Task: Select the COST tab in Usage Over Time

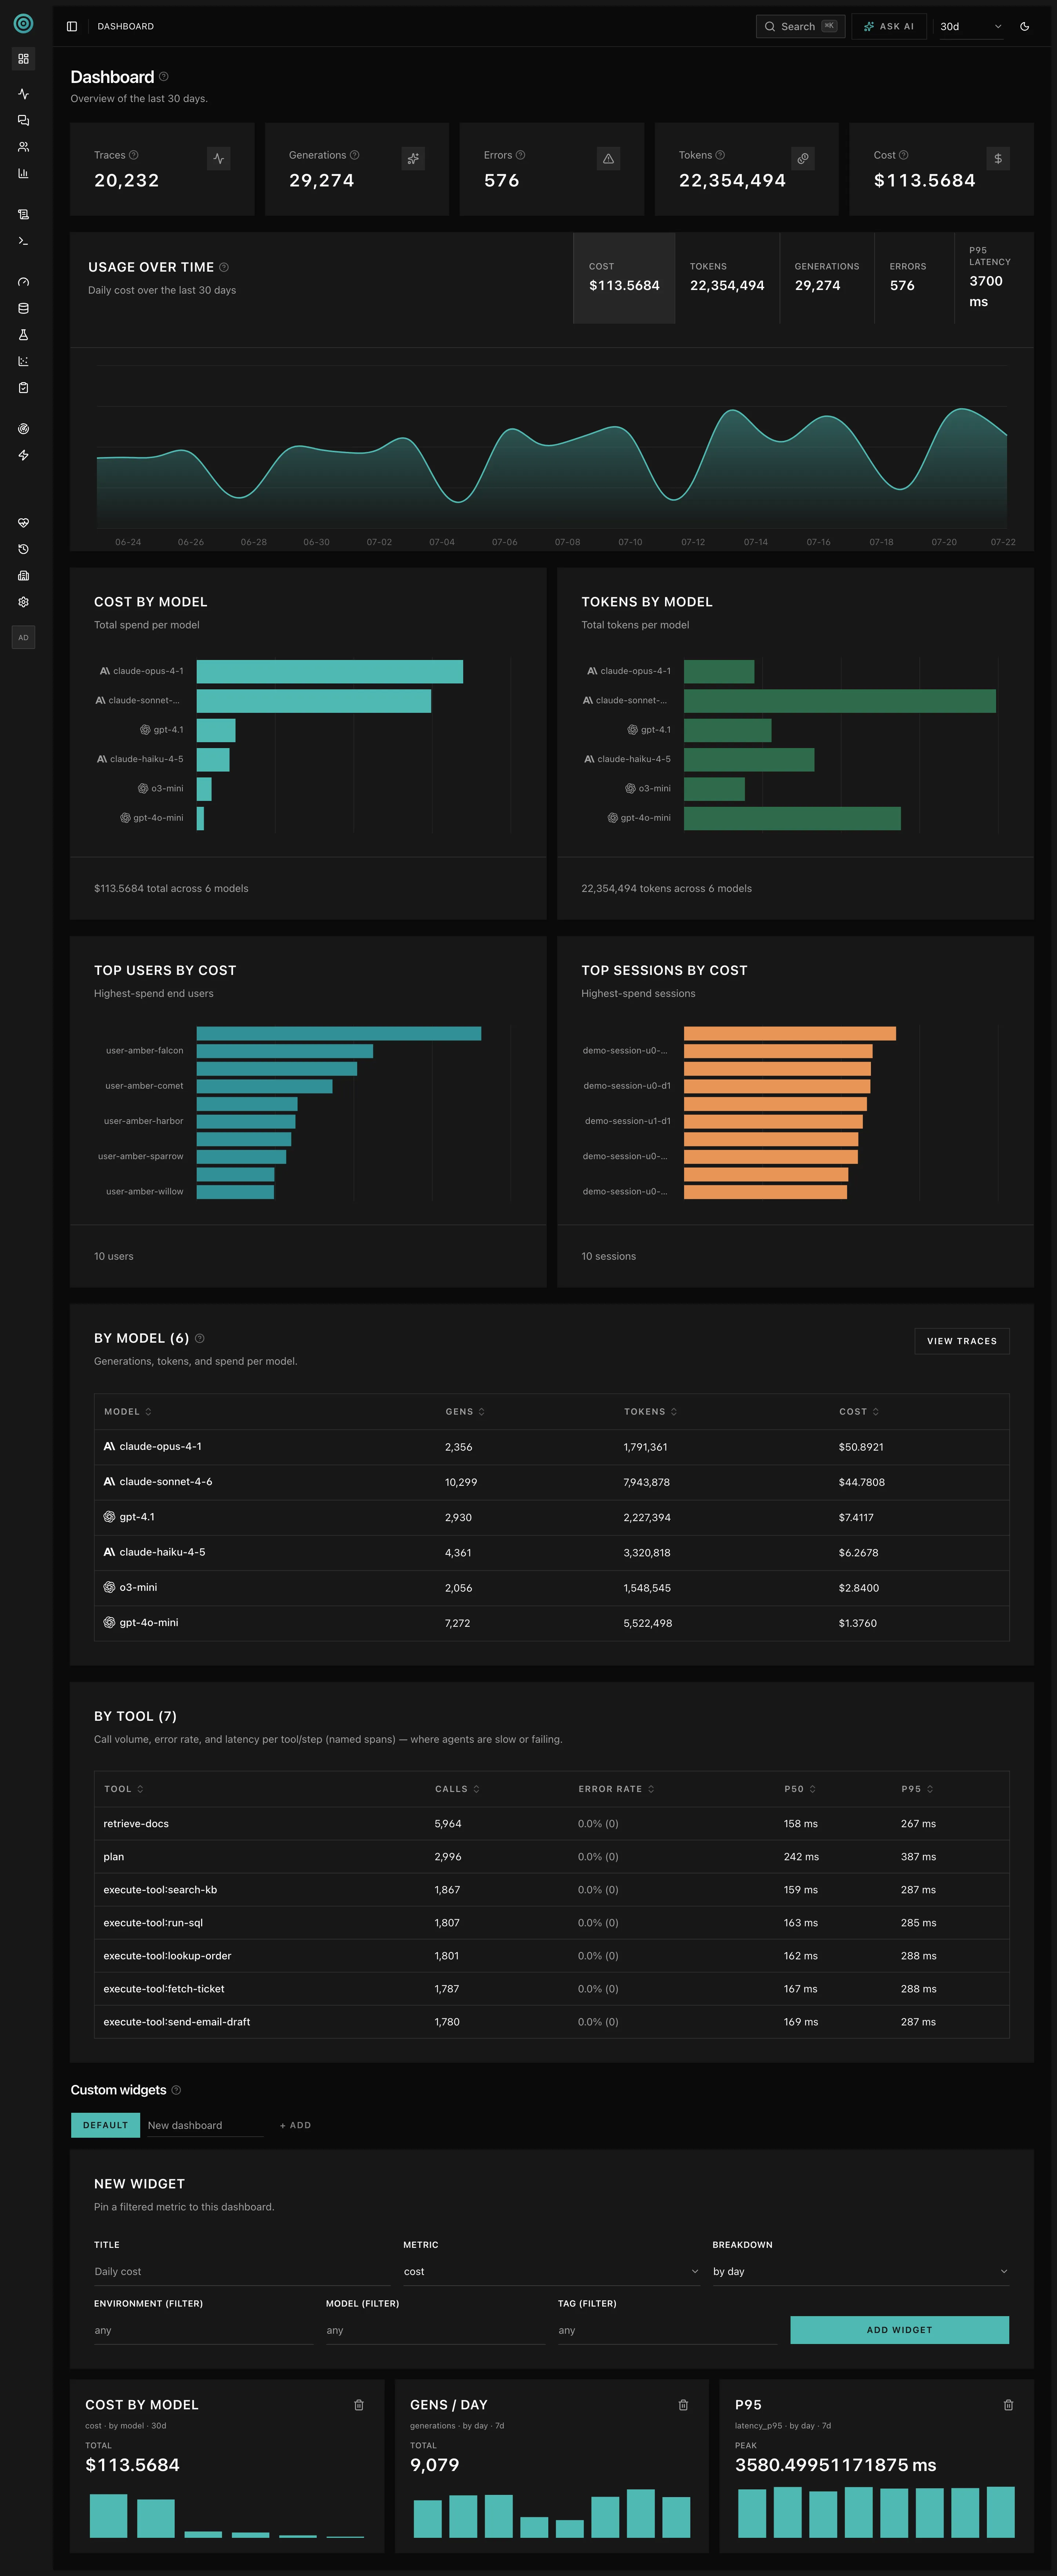Action: [624, 278]
